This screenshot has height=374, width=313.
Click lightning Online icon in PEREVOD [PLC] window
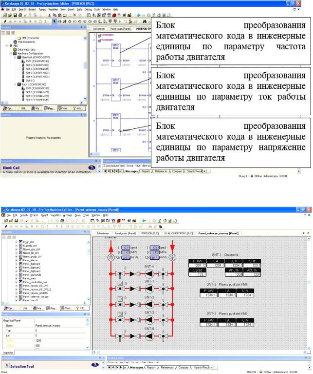pyautogui.click(x=5, y=21)
